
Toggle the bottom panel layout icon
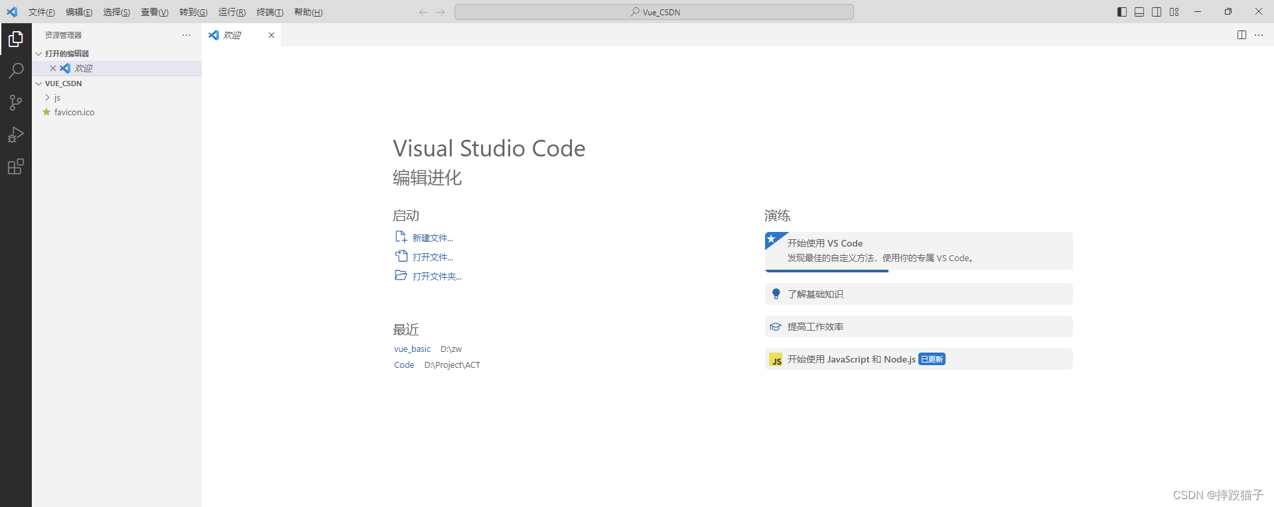[x=1139, y=12]
